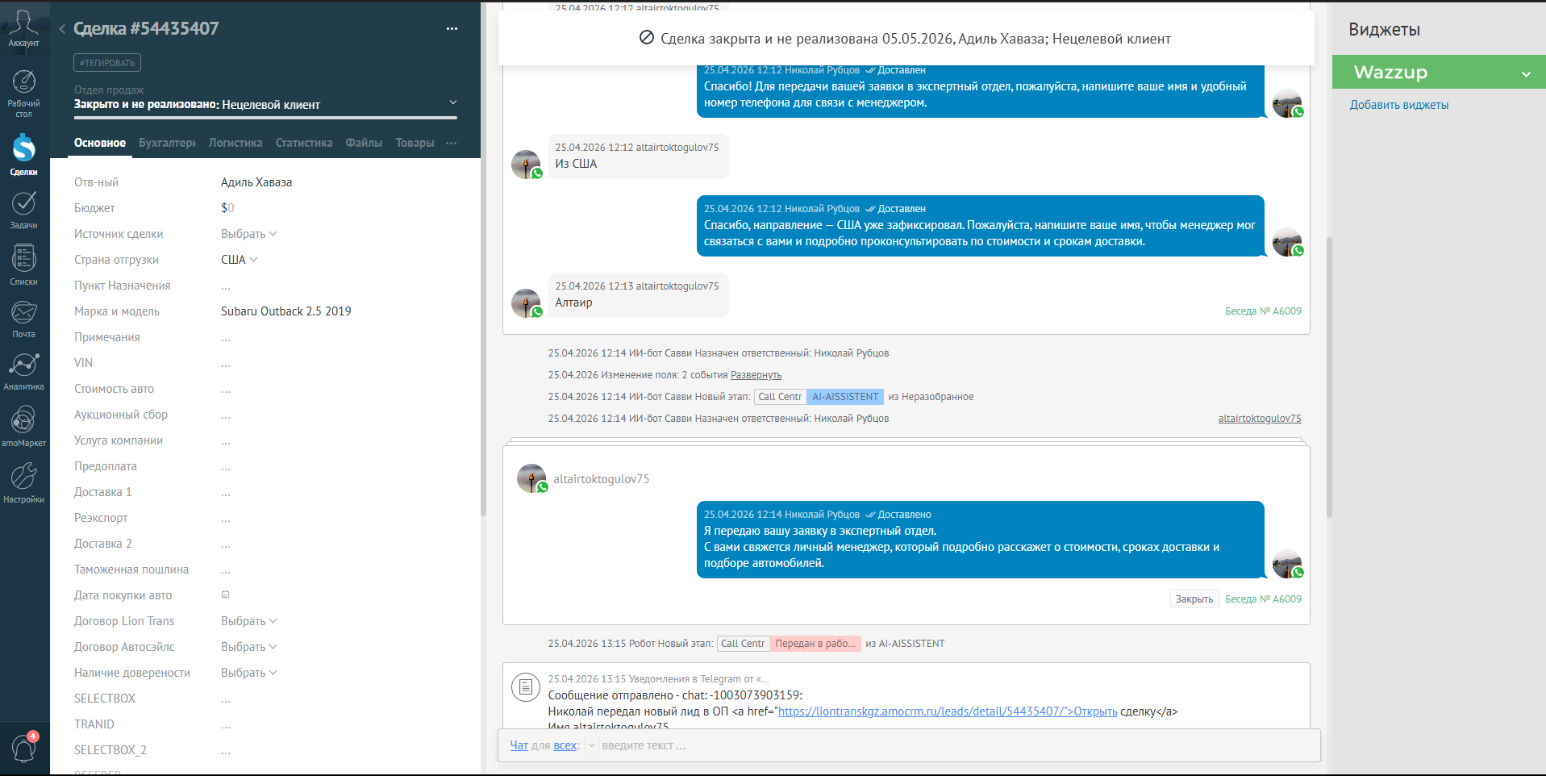Click the 'всех' recipient link
The height and width of the screenshot is (776, 1546).
point(565,745)
